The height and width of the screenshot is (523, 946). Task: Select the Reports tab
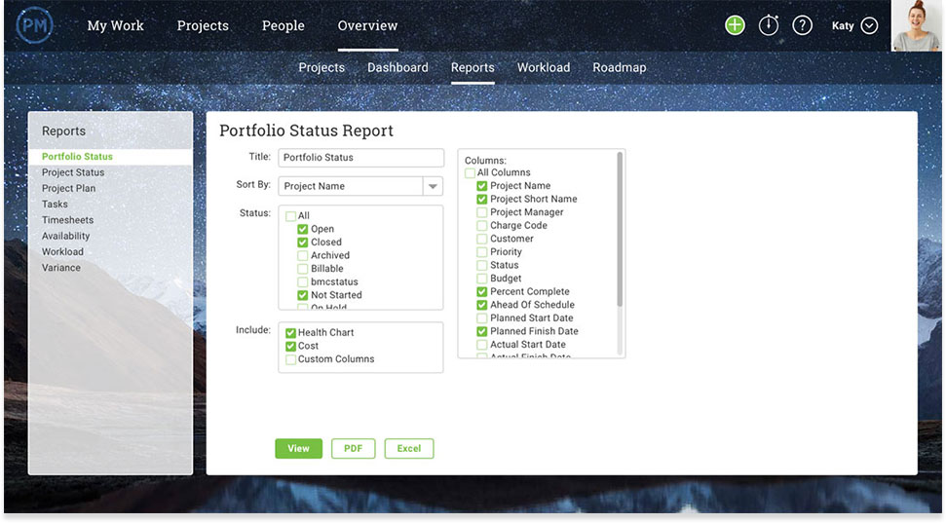(x=473, y=67)
